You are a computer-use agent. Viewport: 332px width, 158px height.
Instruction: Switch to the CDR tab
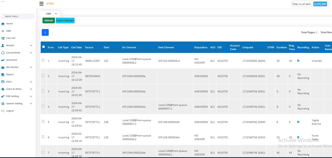[48, 13]
